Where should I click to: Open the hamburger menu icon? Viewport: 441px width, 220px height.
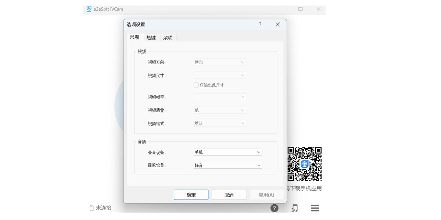[x=315, y=208]
